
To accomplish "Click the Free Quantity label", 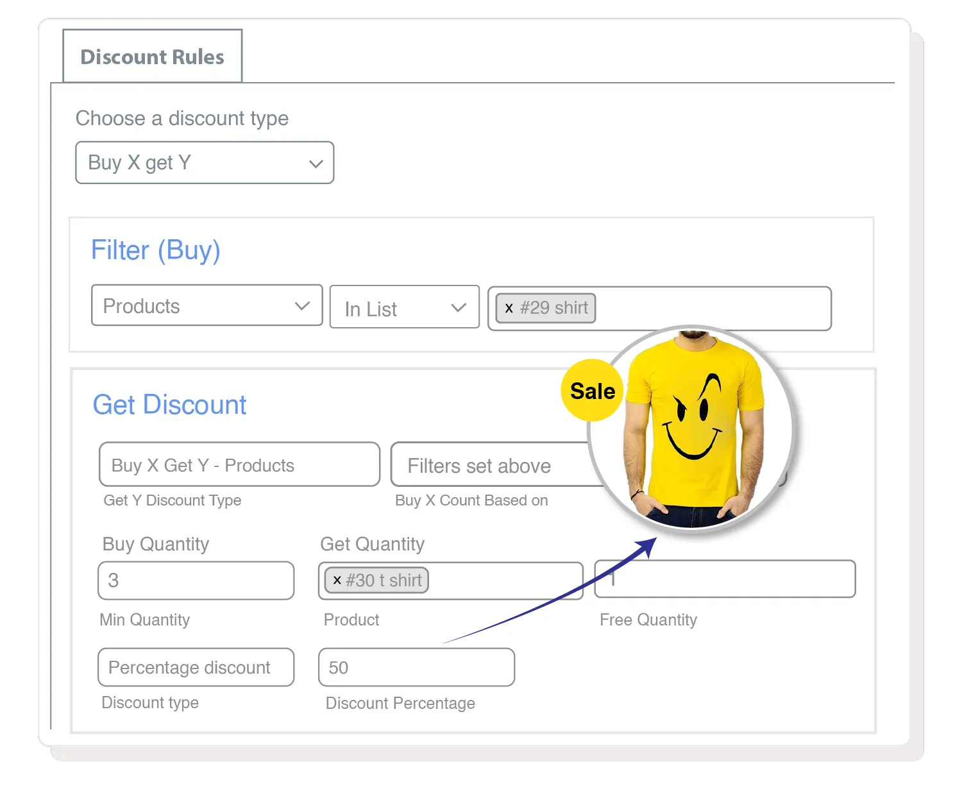I will coord(648,620).
